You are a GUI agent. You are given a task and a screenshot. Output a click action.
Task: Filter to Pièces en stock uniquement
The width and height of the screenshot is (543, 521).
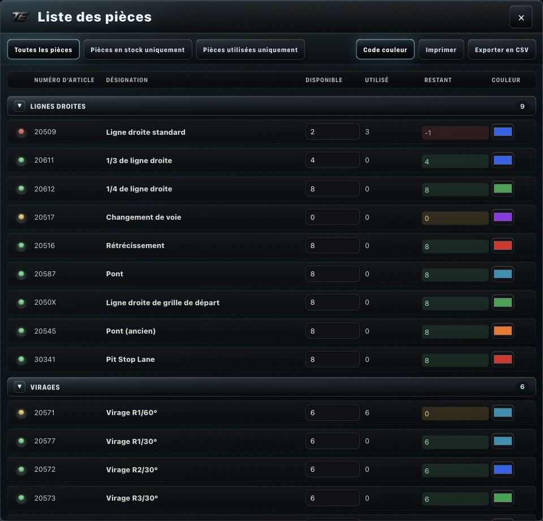pyautogui.click(x=138, y=50)
